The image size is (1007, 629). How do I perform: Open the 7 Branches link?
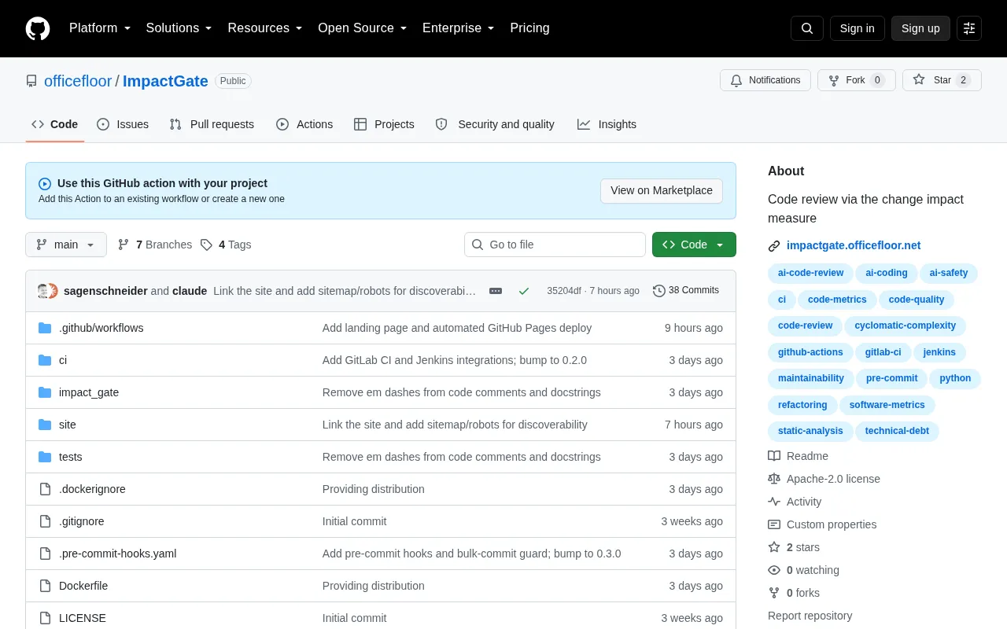[155, 245]
